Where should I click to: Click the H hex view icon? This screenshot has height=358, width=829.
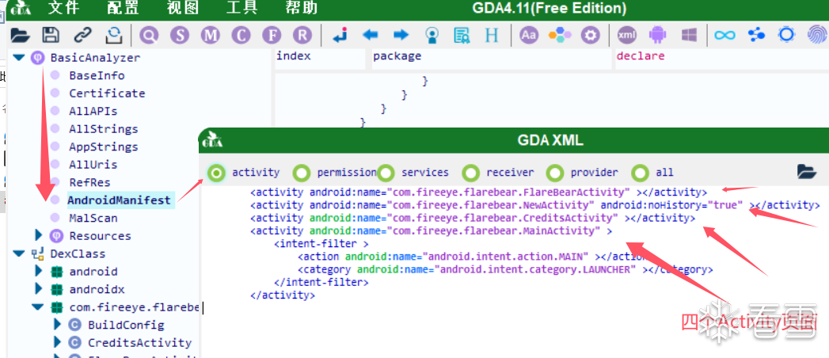[x=492, y=36]
